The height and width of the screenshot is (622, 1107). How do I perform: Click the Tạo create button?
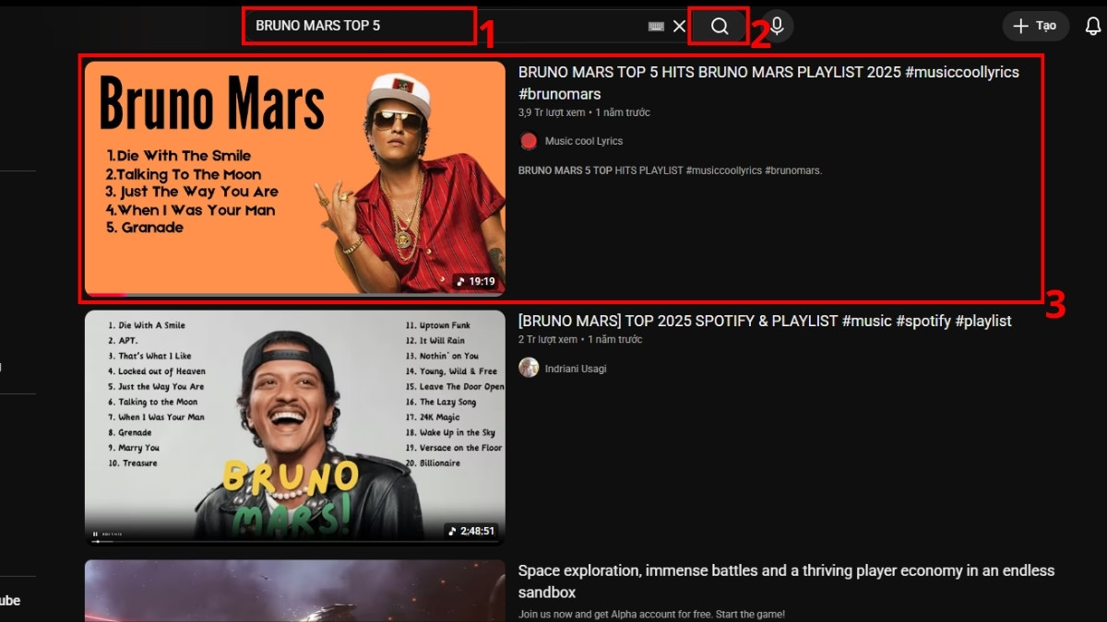[x=1035, y=26]
